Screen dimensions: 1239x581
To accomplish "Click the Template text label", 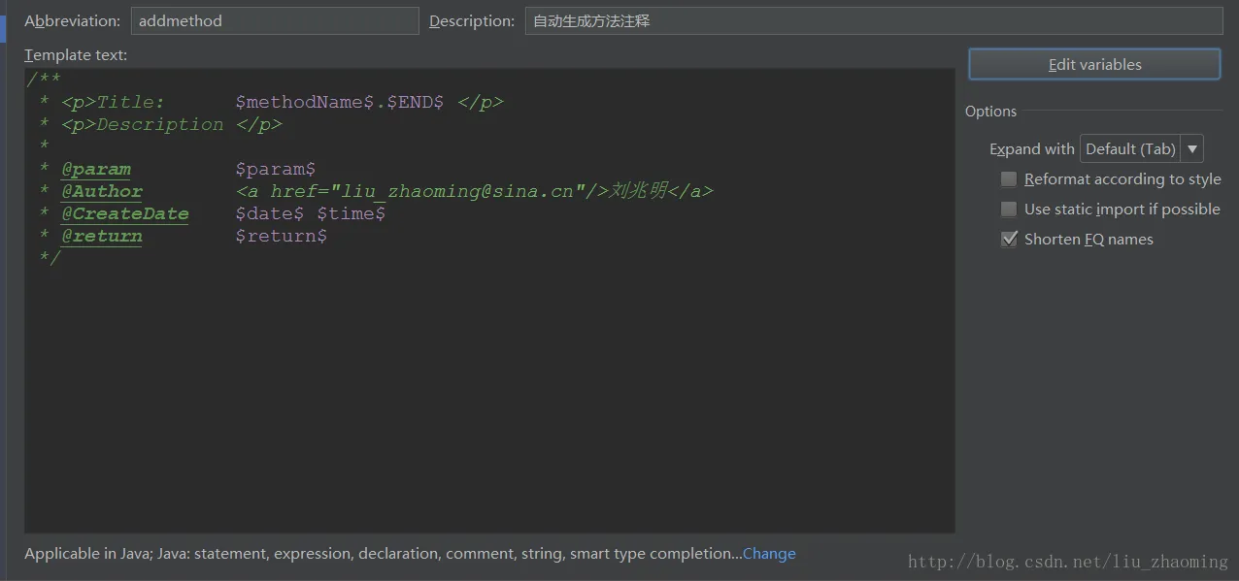I will pyautogui.click(x=76, y=55).
